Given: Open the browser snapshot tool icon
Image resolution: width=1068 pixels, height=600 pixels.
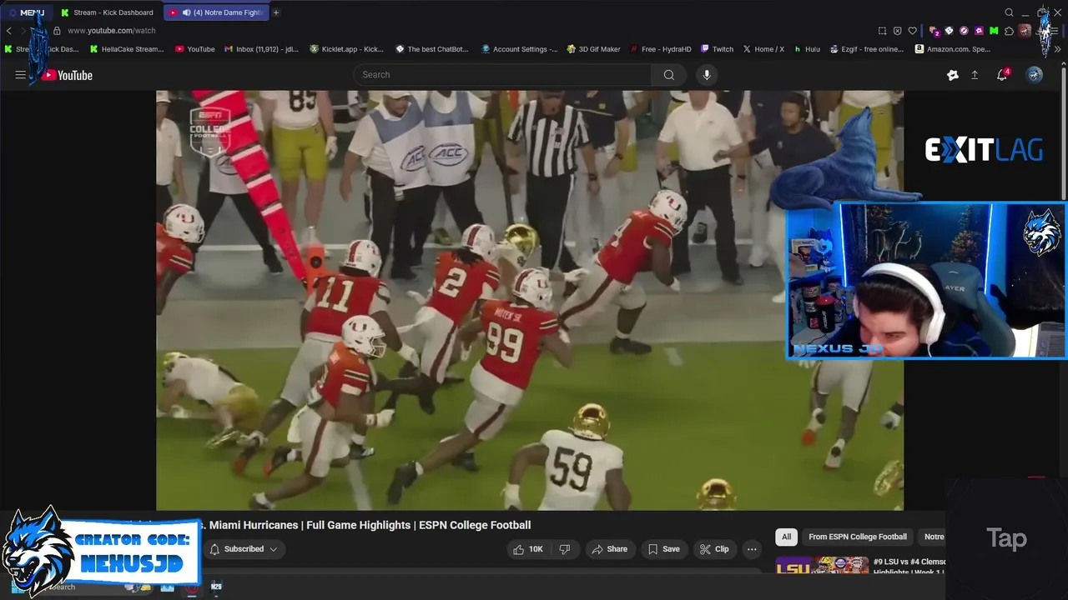Looking at the screenshot, I should pos(882,31).
